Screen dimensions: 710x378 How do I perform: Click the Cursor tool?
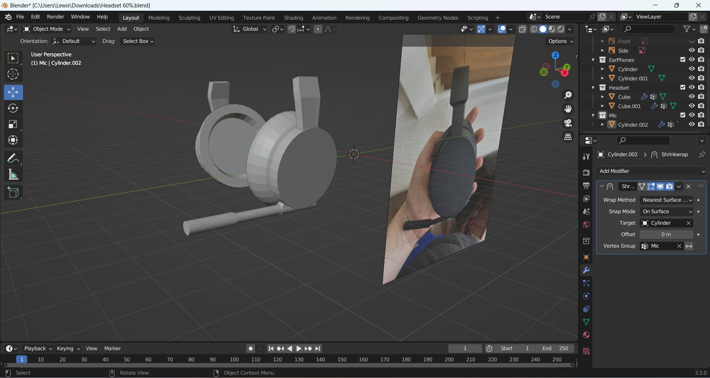[13, 74]
